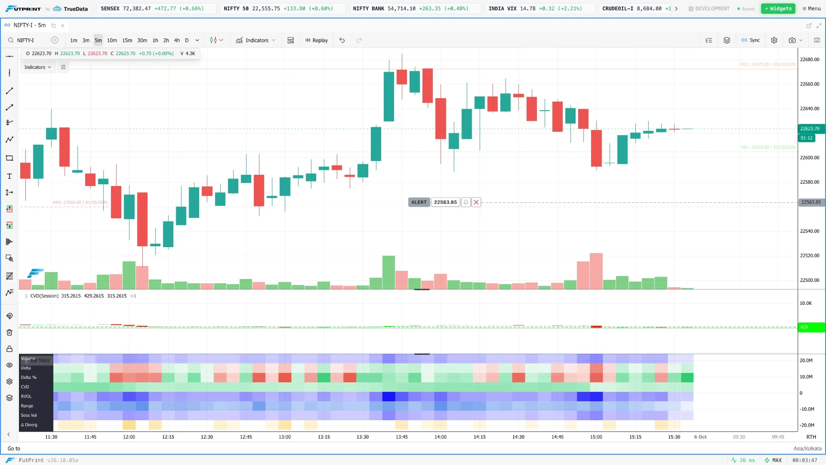
Task: Switch to the 1h timeframe
Action: point(155,40)
